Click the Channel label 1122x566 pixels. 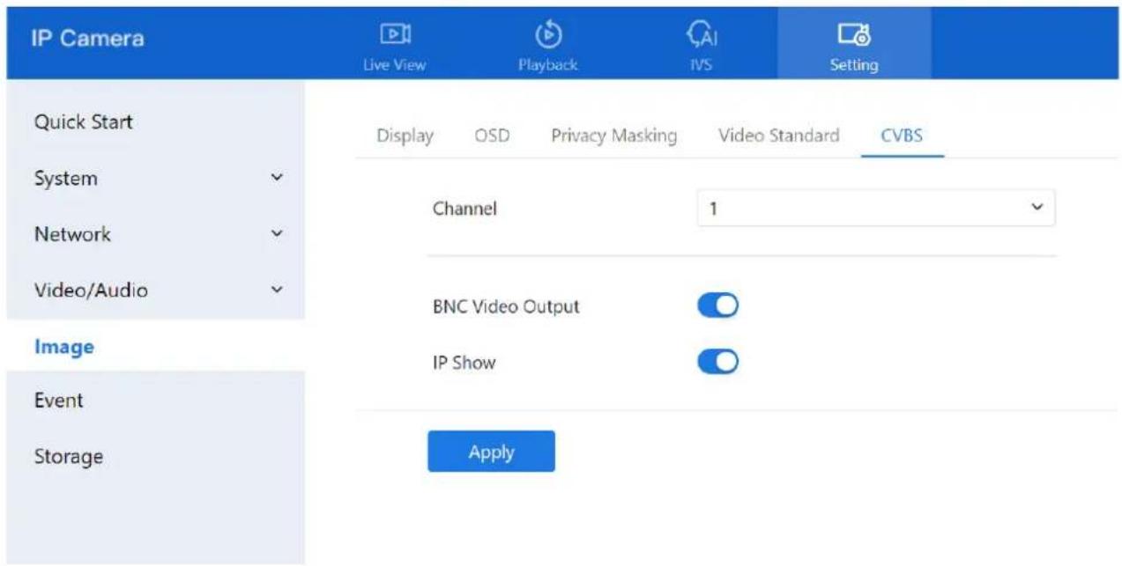(x=464, y=209)
